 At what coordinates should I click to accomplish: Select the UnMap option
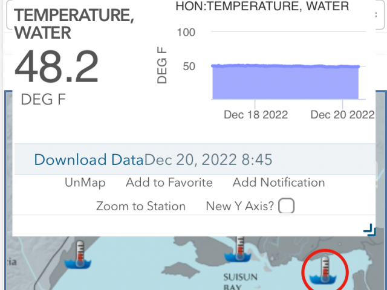(x=85, y=183)
